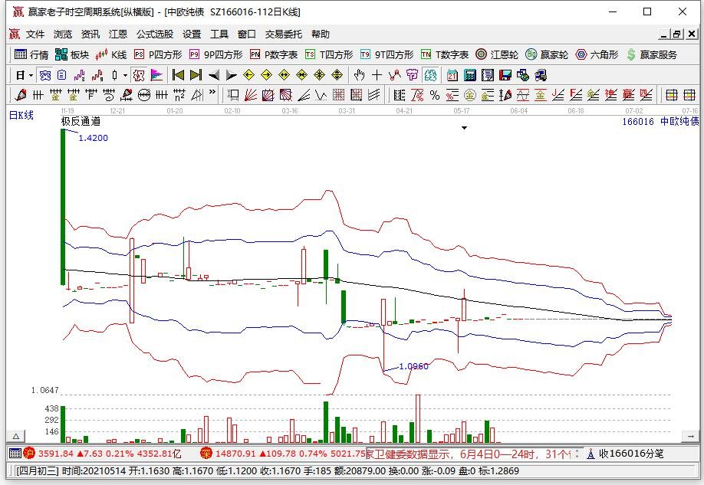Viewport: 704px width, 485px height.
Task: Toggle the pressed green map toolbar button
Action: 430,75
